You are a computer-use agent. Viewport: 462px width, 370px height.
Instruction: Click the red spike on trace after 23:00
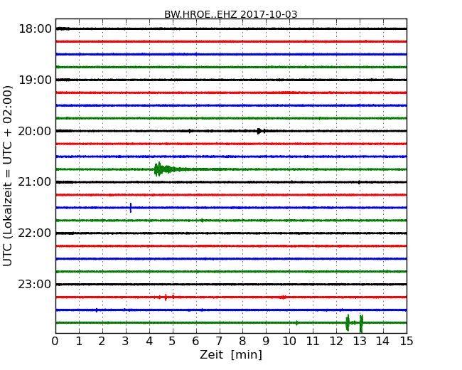(x=166, y=297)
